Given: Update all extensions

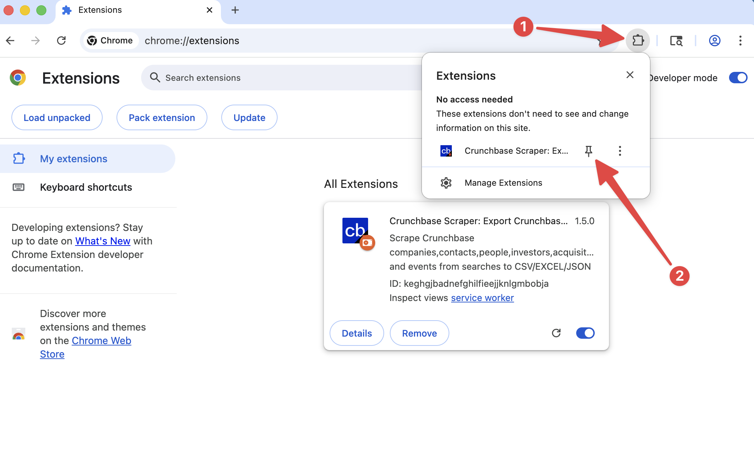Looking at the screenshot, I should tap(249, 117).
